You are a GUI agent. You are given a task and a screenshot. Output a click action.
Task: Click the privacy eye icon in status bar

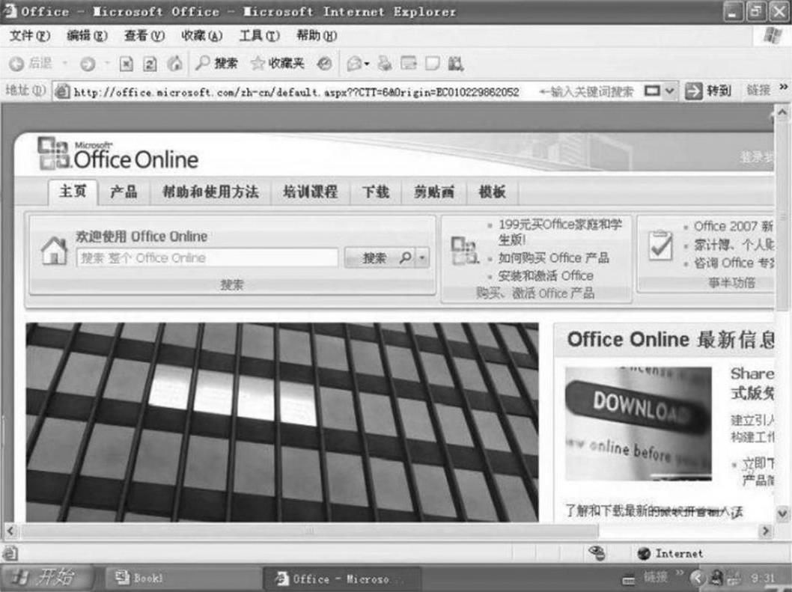pos(597,553)
